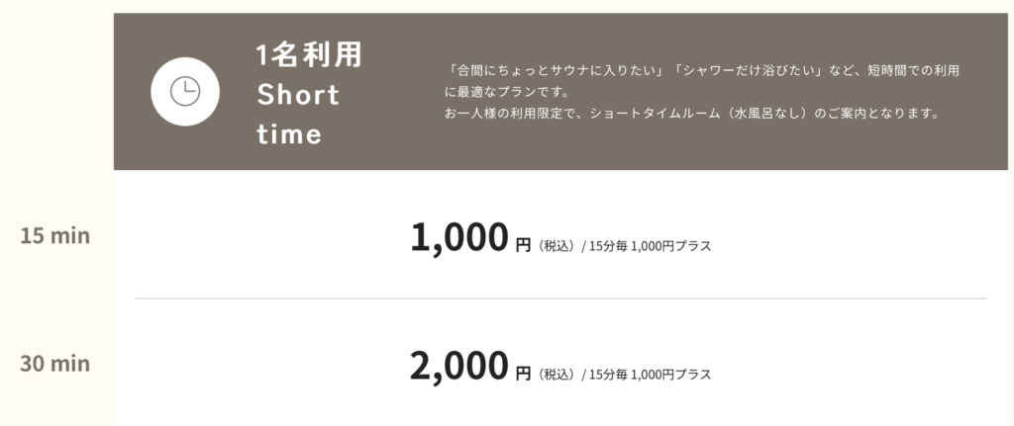This screenshot has width=1014, height=426.
Task: Select the 15 min row label
Action: [55, 236]
